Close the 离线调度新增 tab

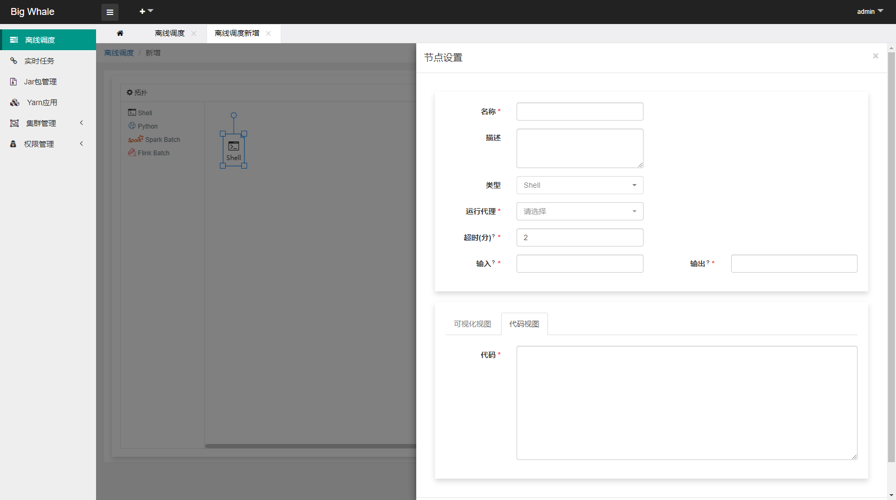pyautogui.click(x=268, y=33)
